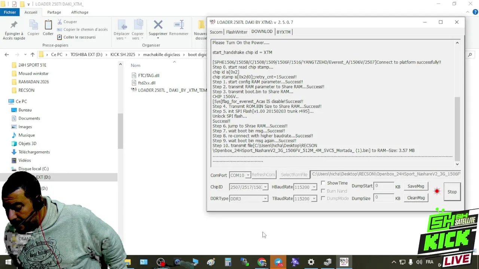Viewport: 479px width, 269px height.
Task: Click the Renommer icon
Action: tap(179, 25)
